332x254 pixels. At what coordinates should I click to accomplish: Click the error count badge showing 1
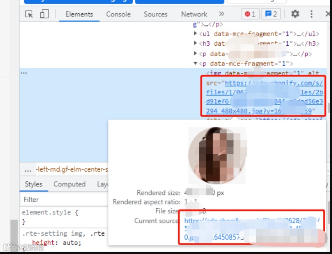coord(250,14)
